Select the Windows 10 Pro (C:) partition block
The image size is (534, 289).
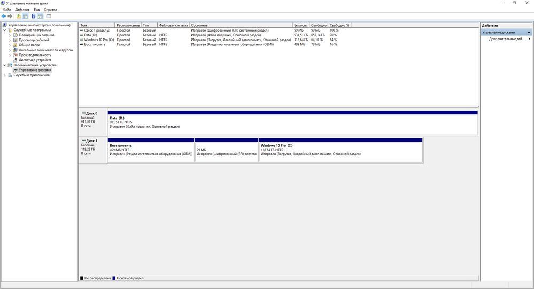coord(340,152)
